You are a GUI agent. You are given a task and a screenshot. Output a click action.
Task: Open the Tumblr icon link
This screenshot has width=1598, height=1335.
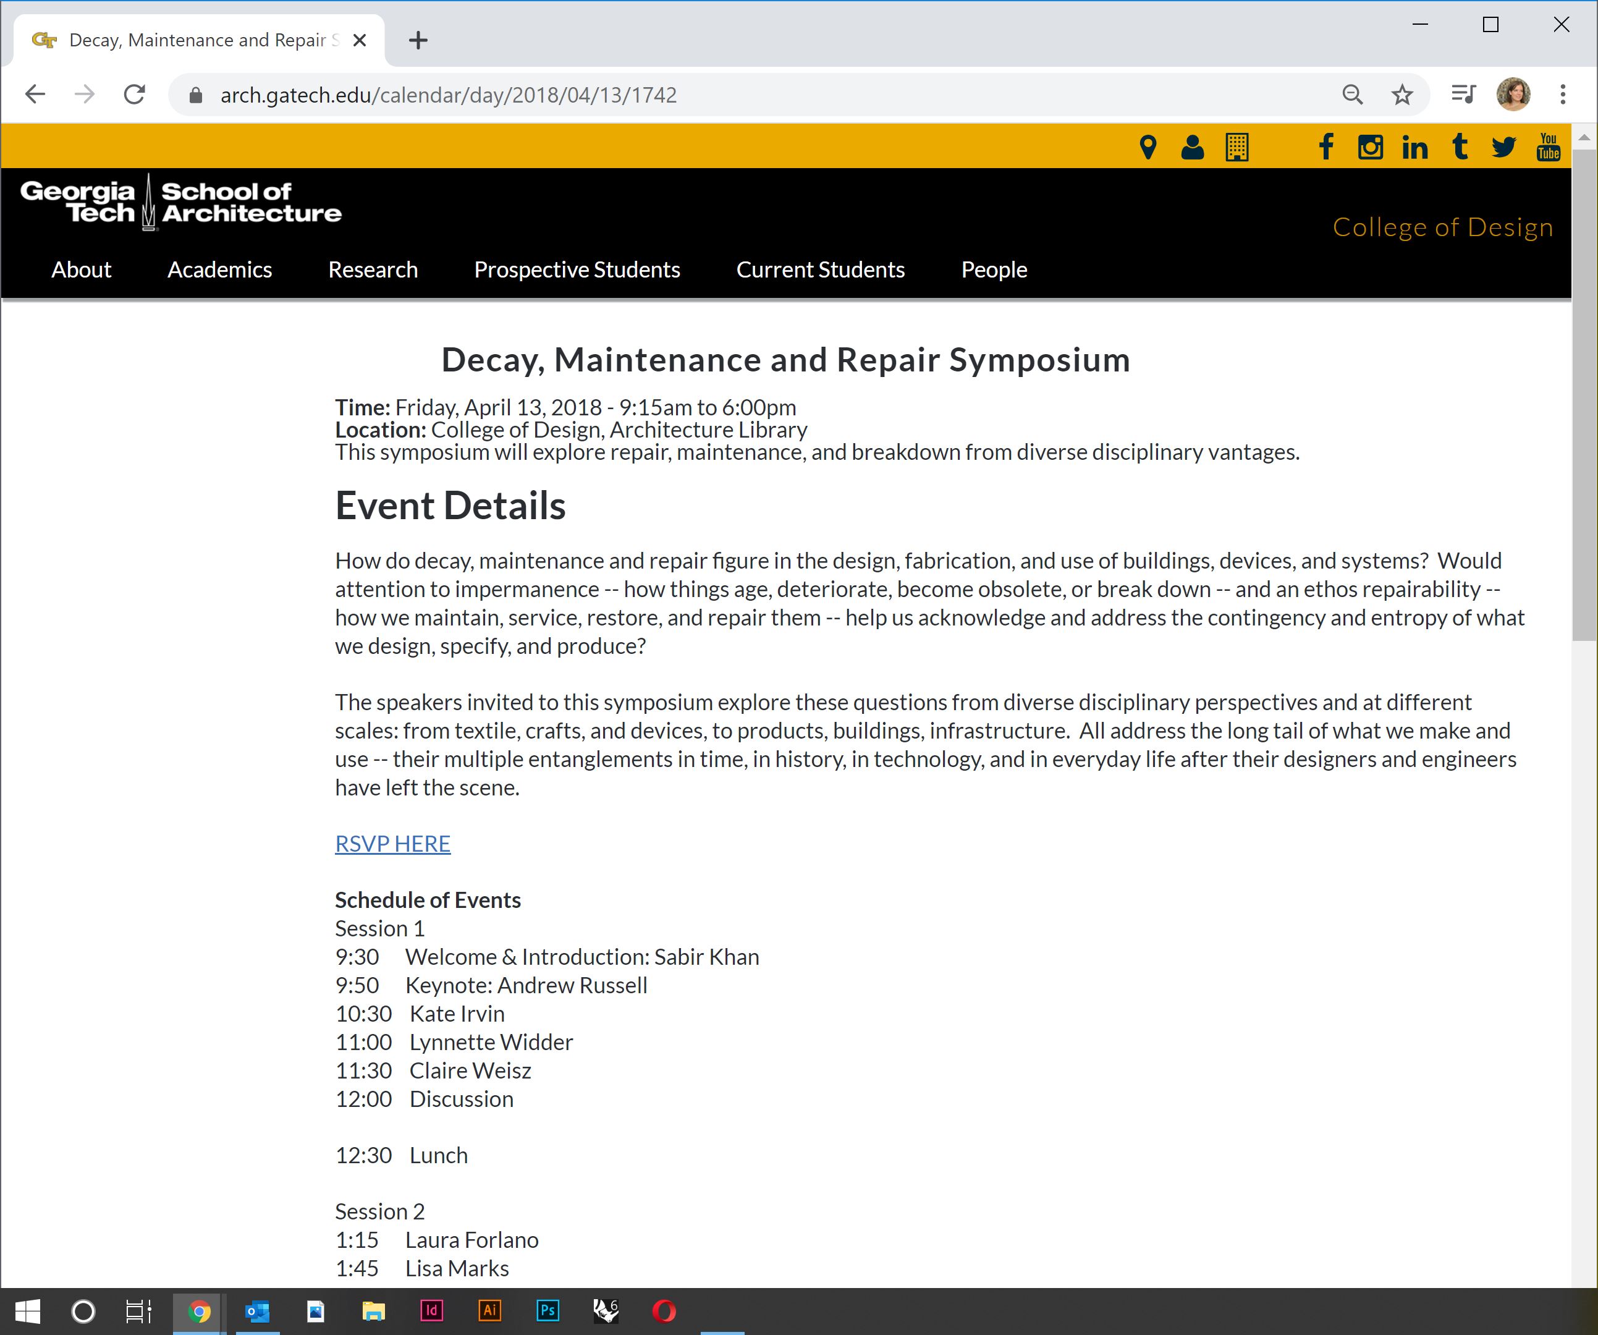(x=1459, y=147)
